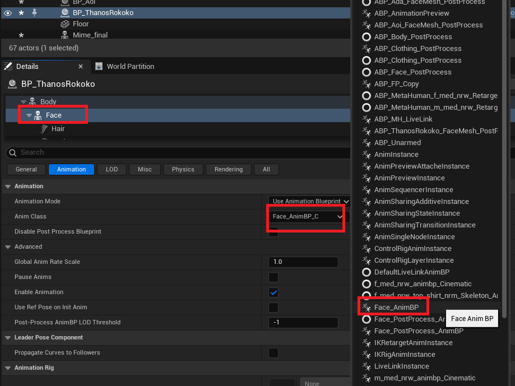Select AnimSequencerInstance class

coord(414,190)
